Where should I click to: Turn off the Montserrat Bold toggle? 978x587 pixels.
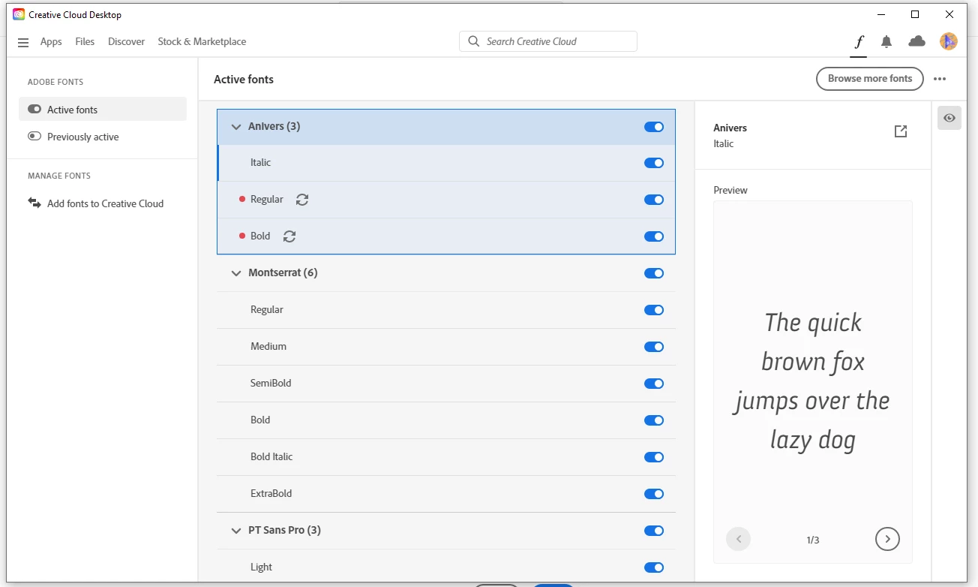point(654,420)
